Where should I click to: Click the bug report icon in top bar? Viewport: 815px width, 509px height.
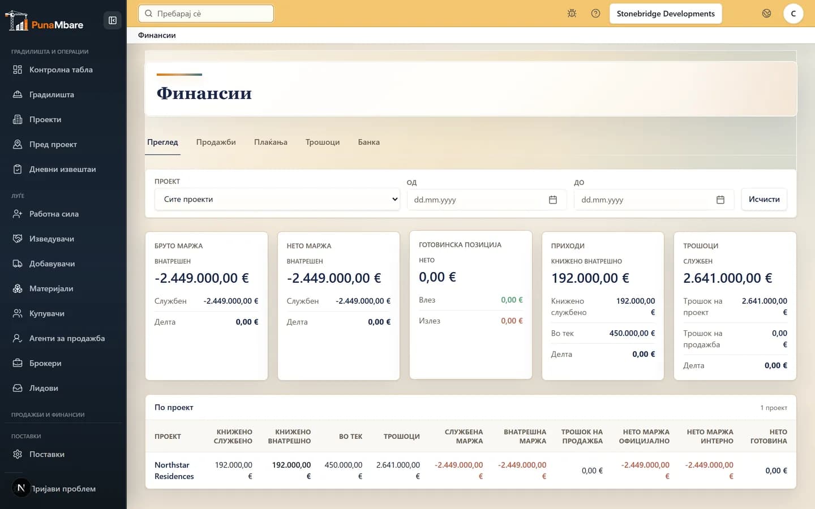[572, 14]
